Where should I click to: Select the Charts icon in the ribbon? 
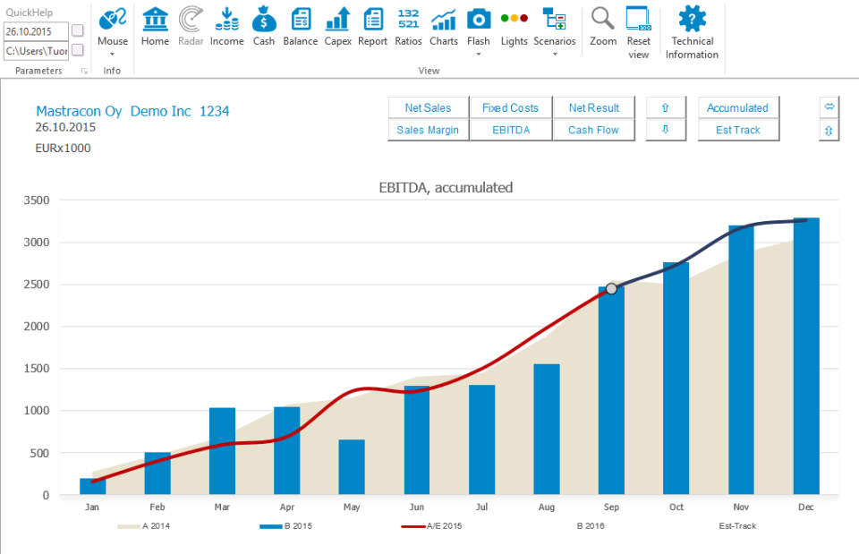pos(443,25)
